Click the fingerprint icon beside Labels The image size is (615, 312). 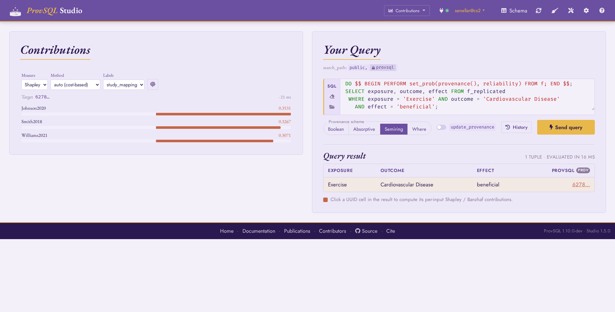pos(153,84)
